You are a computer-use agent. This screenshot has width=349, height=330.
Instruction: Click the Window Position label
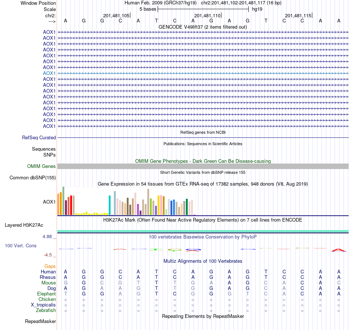[38, 3]
